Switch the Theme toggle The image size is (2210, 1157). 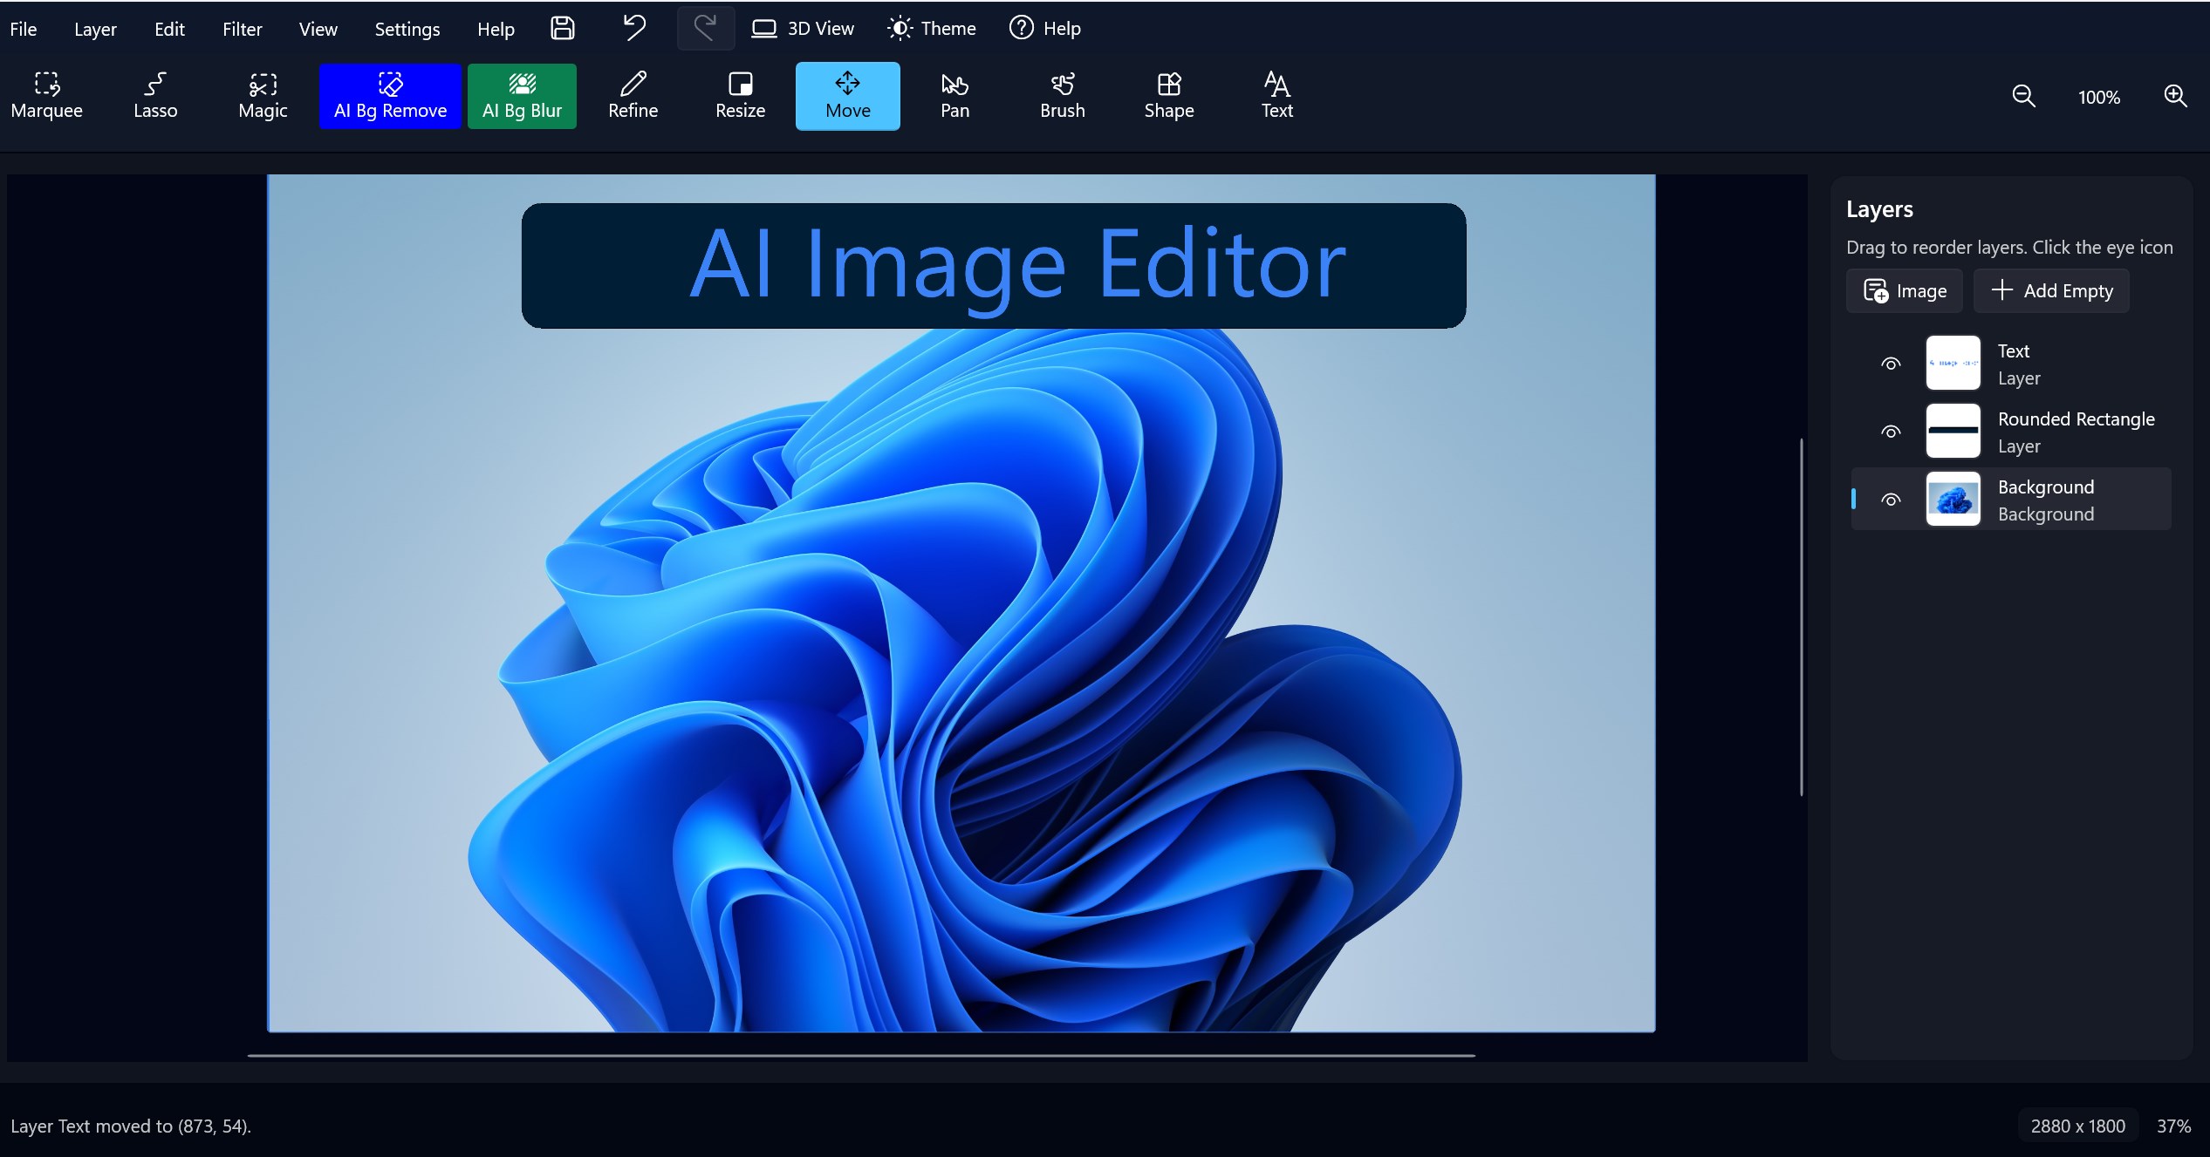(x=931, y=29)
